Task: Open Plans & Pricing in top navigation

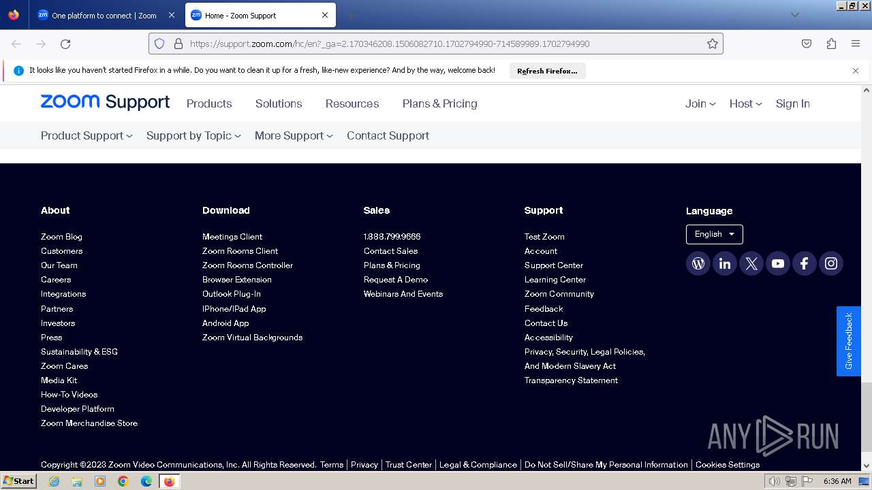Action: tap(439, 103)
